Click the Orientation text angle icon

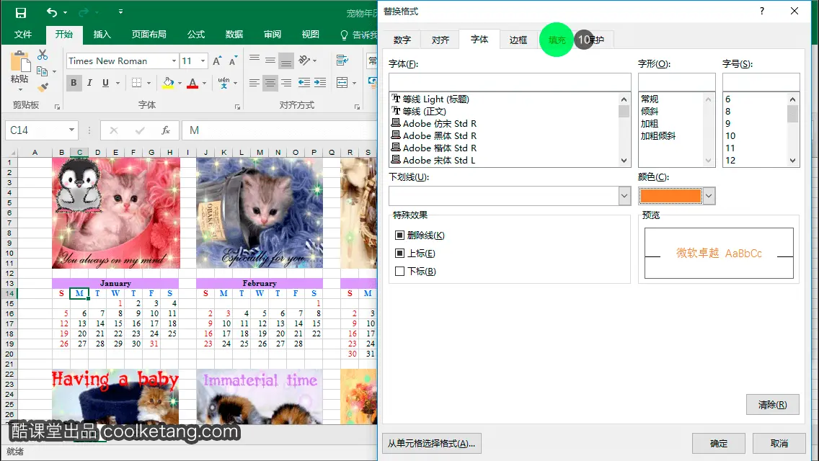click(304, 61)
